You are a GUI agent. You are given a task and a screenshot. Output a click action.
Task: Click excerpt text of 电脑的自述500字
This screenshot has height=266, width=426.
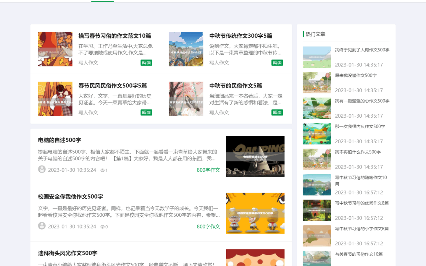(x=128, y=155)
